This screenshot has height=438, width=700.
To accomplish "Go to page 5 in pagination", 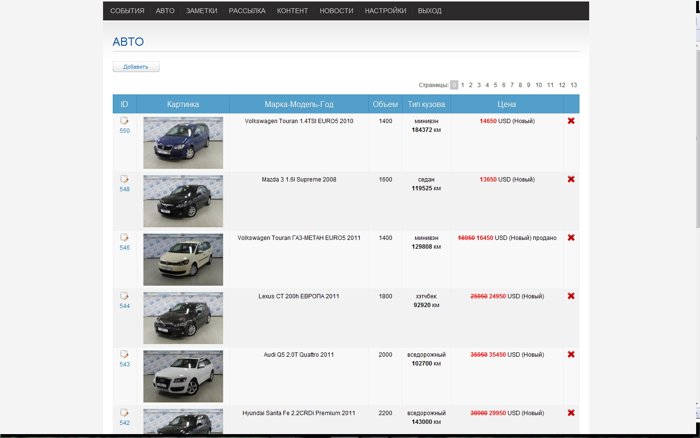I will coord(495,85).
